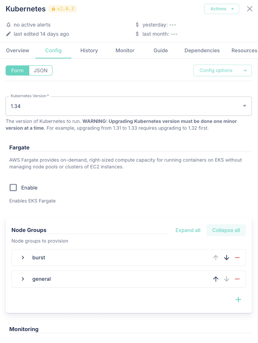The height and width of the screenshot is (343, 258).
Task: Click the 'last month: ---' cost text
Action: (x=160, y=34)
